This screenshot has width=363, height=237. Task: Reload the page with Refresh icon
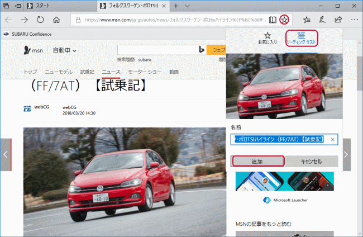[40, 20]
